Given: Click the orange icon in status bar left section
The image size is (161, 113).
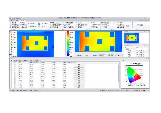Looking at the screenshot, I should tap(35, 90).
